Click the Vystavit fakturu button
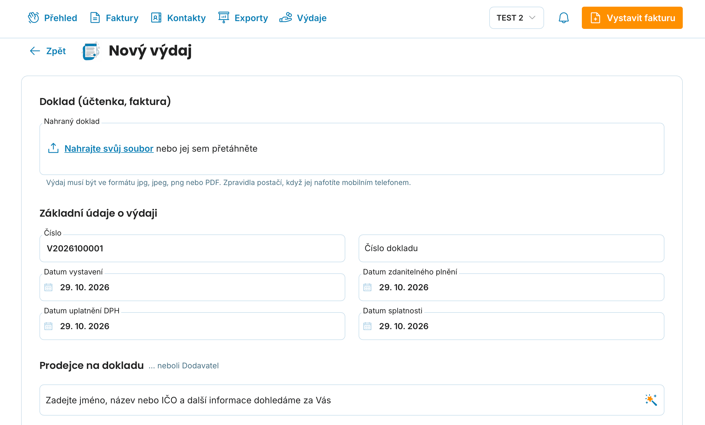The height and width of the screenshot is (425, 705). [x=632, y=18]
